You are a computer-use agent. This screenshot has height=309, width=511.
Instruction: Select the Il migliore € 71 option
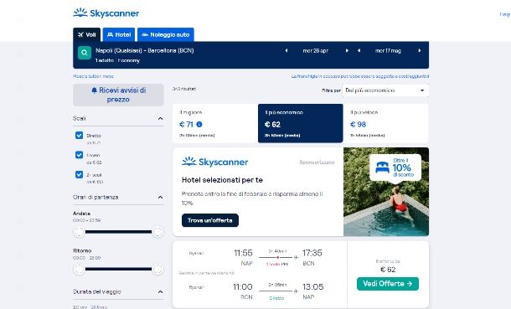click(215, 123)
